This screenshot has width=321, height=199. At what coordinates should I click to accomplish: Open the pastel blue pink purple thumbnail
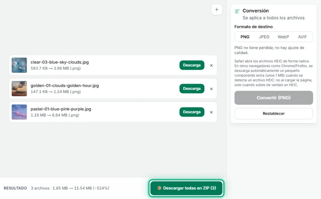point(19,112)
